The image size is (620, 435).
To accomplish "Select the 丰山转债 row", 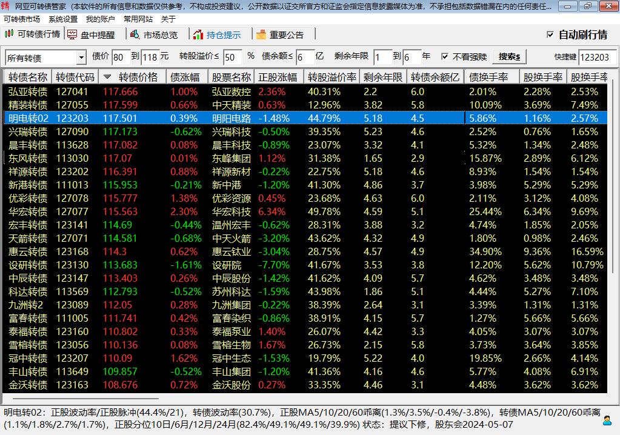I will 305,372.
